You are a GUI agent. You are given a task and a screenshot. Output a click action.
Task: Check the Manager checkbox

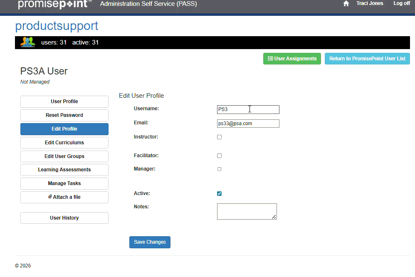click(219, 169)
